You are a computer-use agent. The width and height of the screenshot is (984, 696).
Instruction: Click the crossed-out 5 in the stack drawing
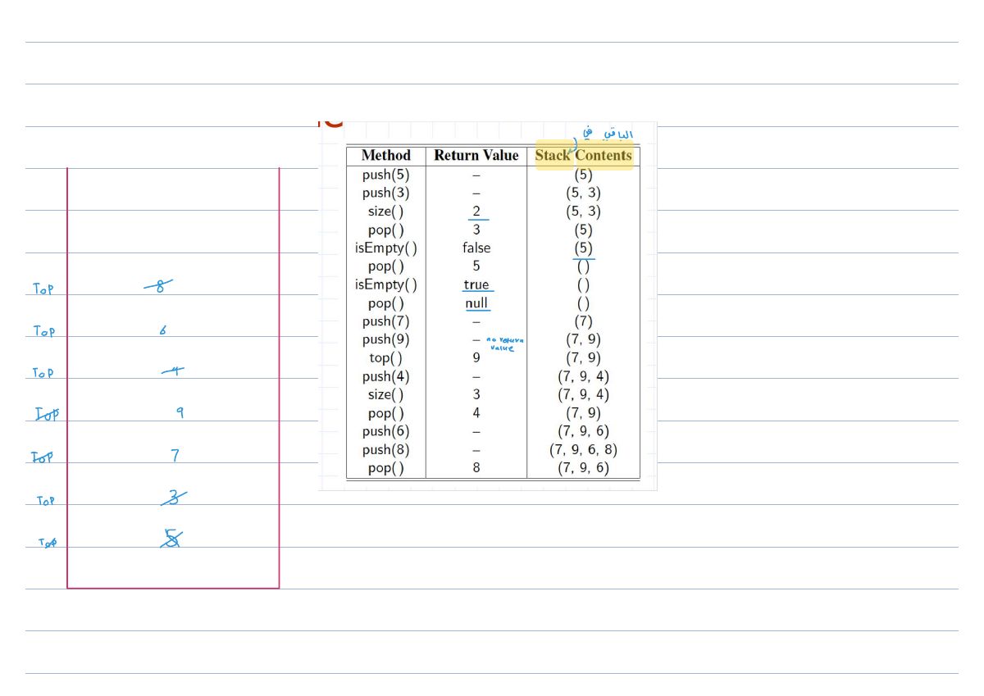172,539
